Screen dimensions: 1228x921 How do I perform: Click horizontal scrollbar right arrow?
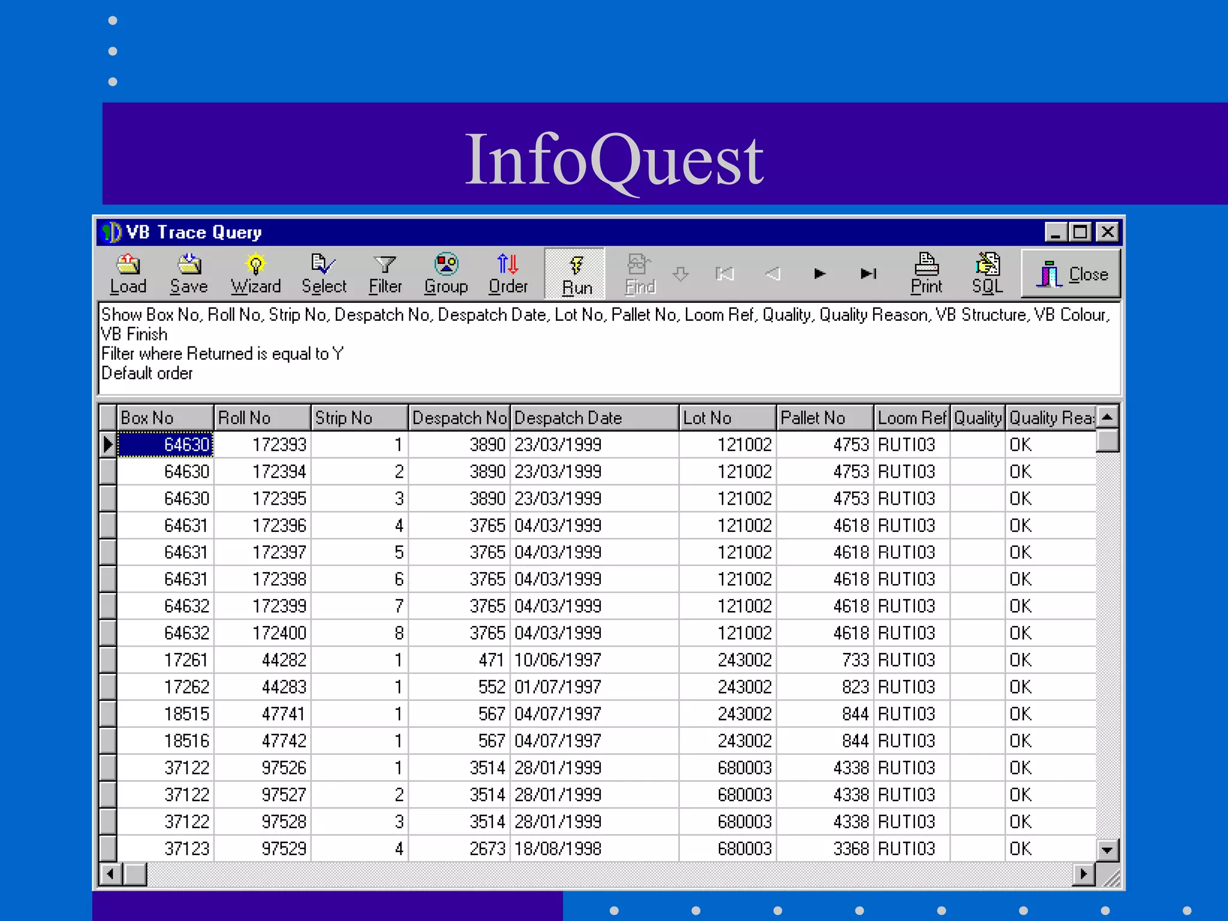click(x=1083, y=874)
